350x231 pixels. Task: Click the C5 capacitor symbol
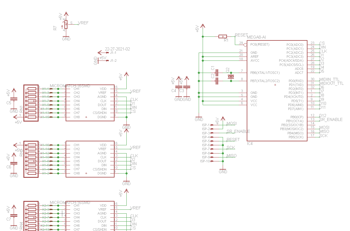click(x=14, y=99)
